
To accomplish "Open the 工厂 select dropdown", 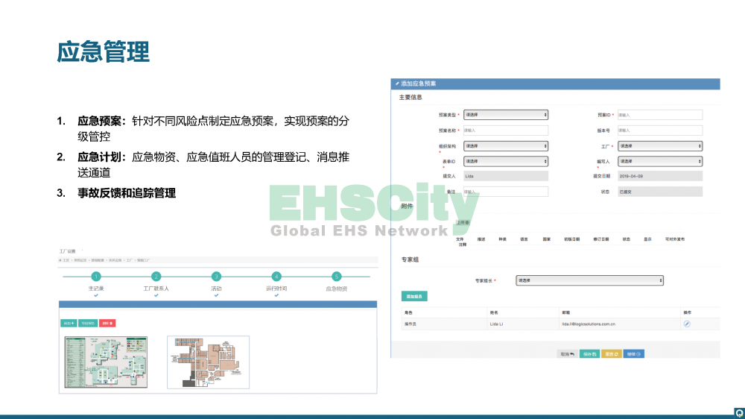I will (x=659, y=146).
